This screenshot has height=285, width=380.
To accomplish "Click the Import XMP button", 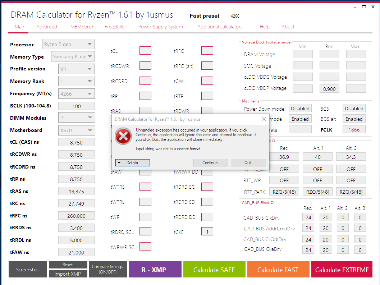I will coord(68,274).
